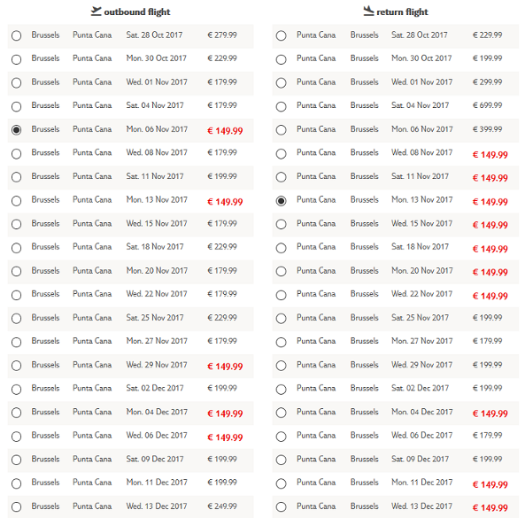
Task: Choose return flight Sat. 25 Nov 2017
Action: [282, 318]
